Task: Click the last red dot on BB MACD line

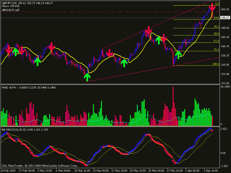Action: click(x=212, y=131)
